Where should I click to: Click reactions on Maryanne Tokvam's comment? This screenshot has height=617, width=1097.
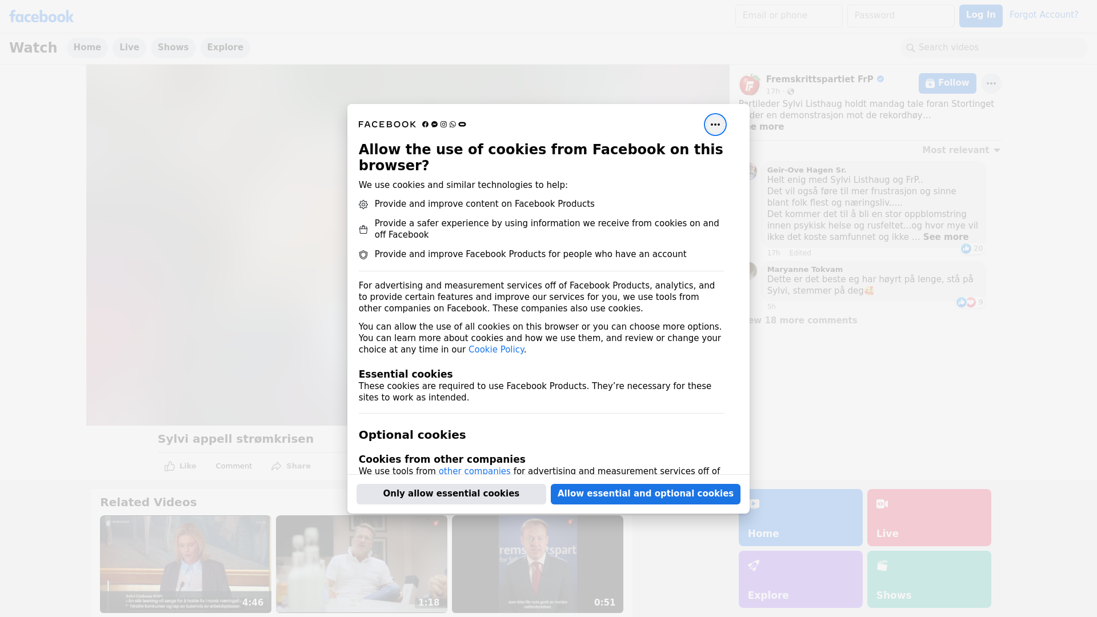(966, 302)
